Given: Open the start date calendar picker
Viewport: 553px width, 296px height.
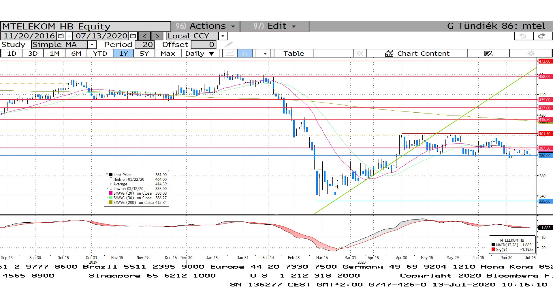Looking at the screenshot, I should tap(61, 36).
